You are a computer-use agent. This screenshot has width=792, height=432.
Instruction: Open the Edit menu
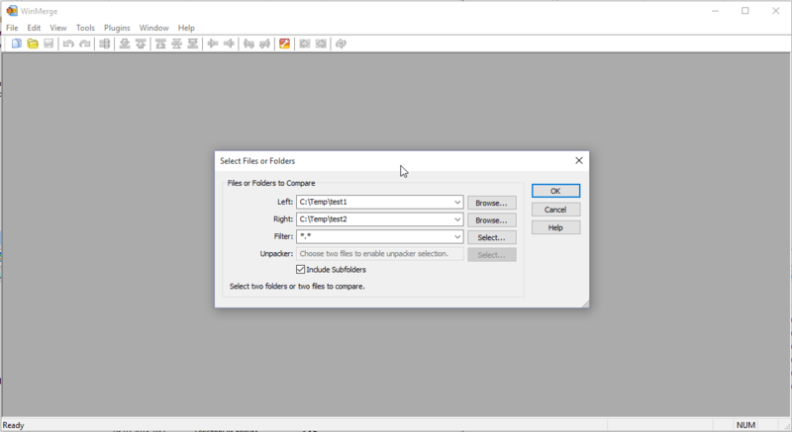click(x=34, y=28)
